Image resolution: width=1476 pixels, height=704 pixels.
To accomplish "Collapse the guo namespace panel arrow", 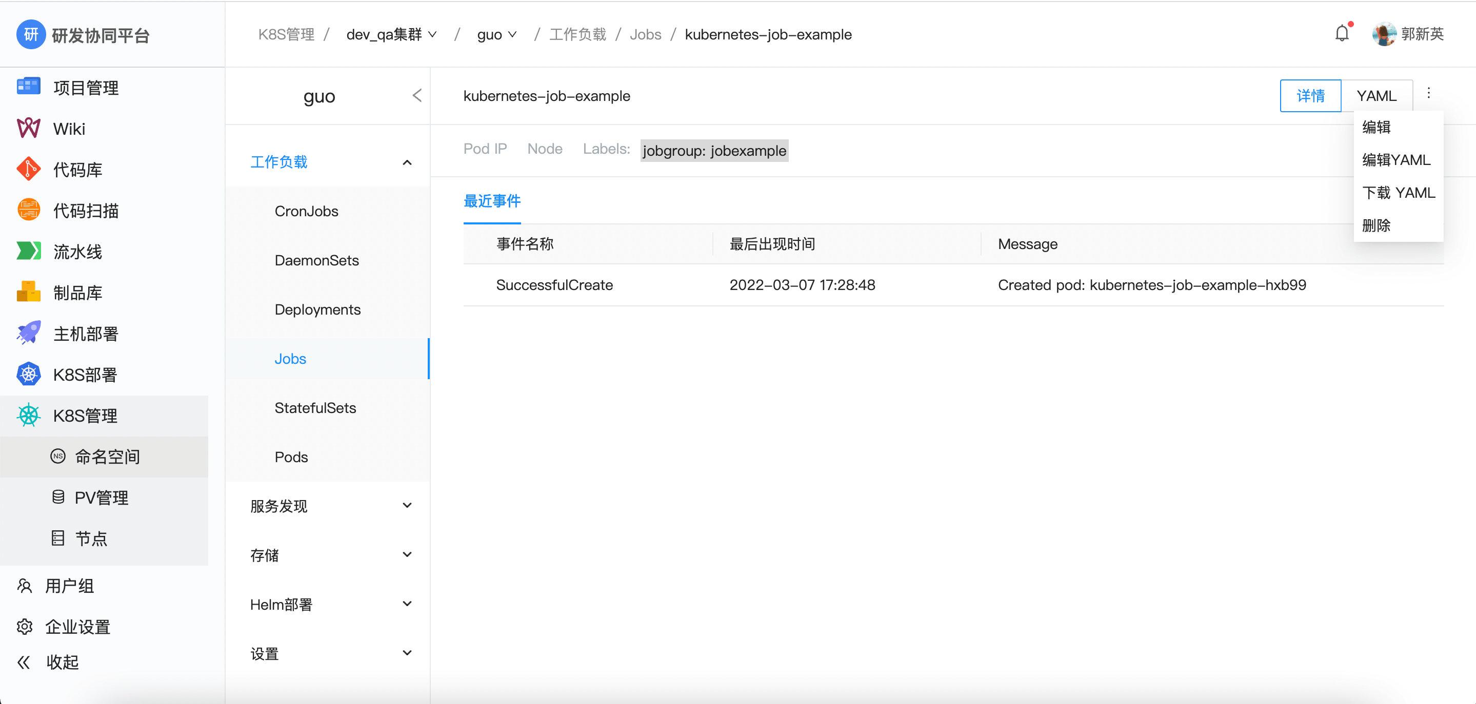I will pos(416,96).
